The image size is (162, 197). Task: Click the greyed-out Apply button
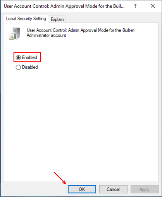point(145,189)
